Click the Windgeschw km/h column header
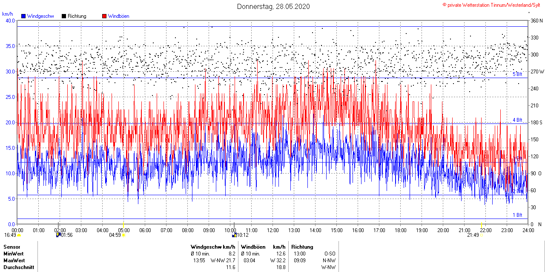The width and height of the screenshot is (545, 272). 213,247
